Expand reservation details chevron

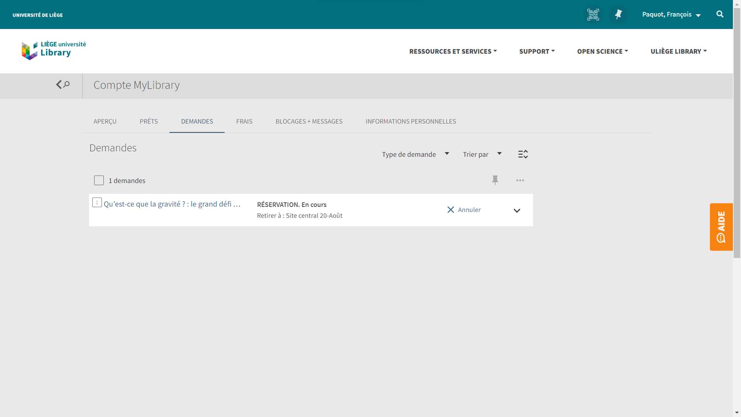point(517,210)
